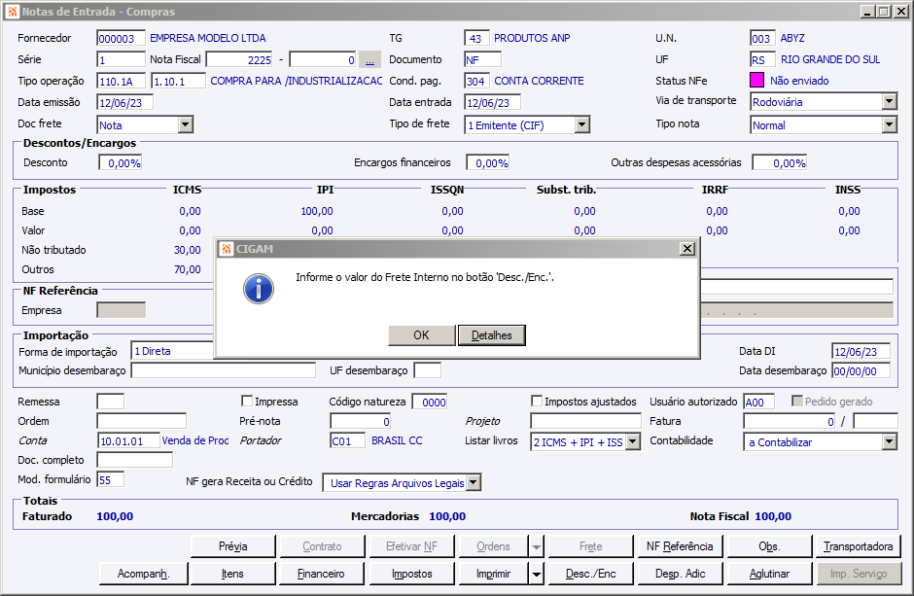Viewport: 914px width, 596px height.
Task: Open the NF Referência button
Action: 681,546
